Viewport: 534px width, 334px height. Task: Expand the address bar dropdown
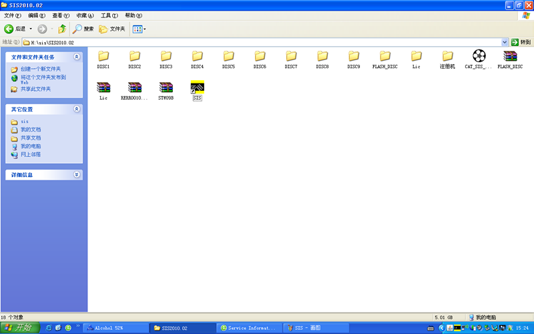[505, 42]
